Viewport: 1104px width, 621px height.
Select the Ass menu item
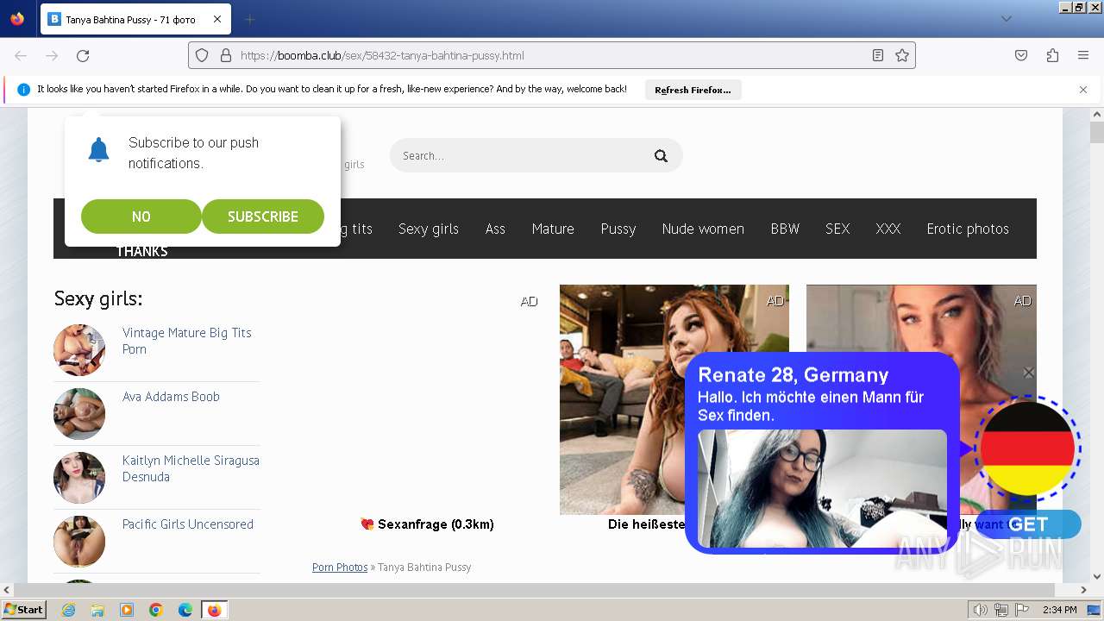[495, 229]
